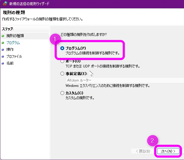Click the blue bullet beside 名前
Viewport: 184px width, 160px height.
click(3, 64)
